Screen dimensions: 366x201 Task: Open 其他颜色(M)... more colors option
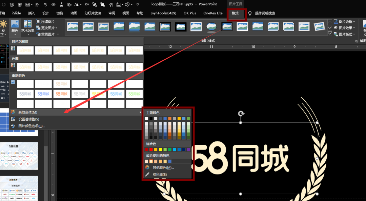click(168, 167)
